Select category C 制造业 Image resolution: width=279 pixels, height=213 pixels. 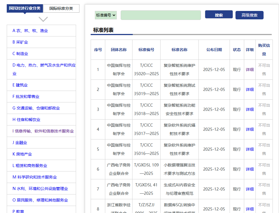point(20,54)
